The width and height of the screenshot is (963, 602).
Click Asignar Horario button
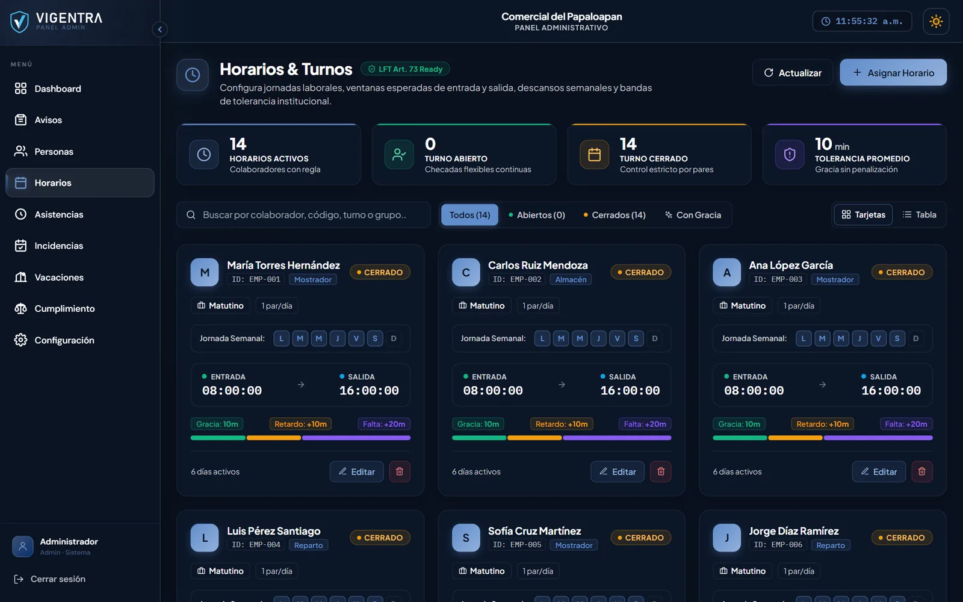tap(893, 73)
